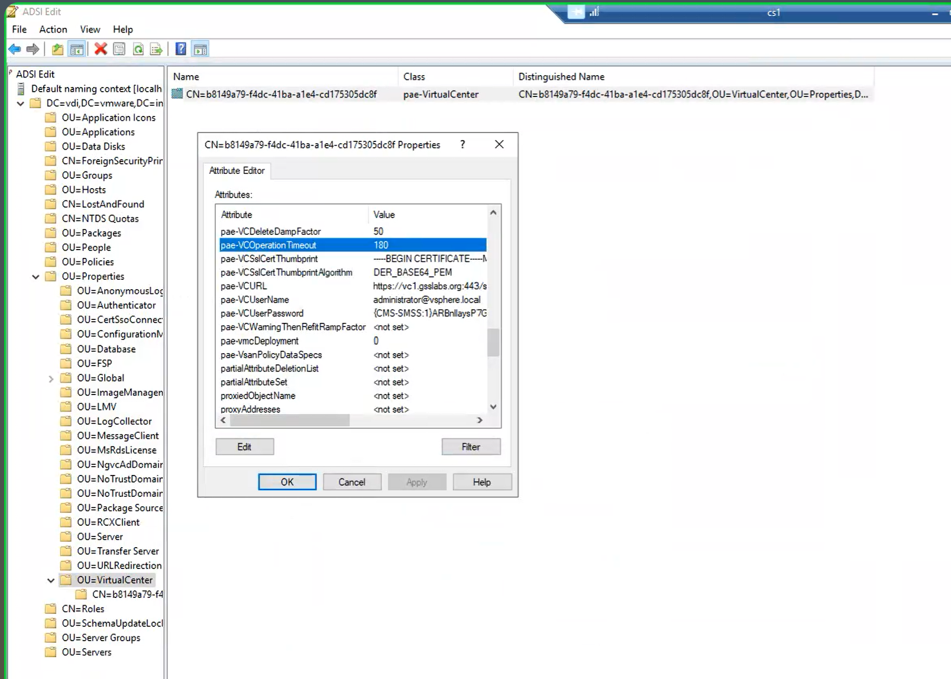Switch to the Attribute Editor tab
Screen dimensions: 951x679
pyautogui.click(x=237, y=171)
